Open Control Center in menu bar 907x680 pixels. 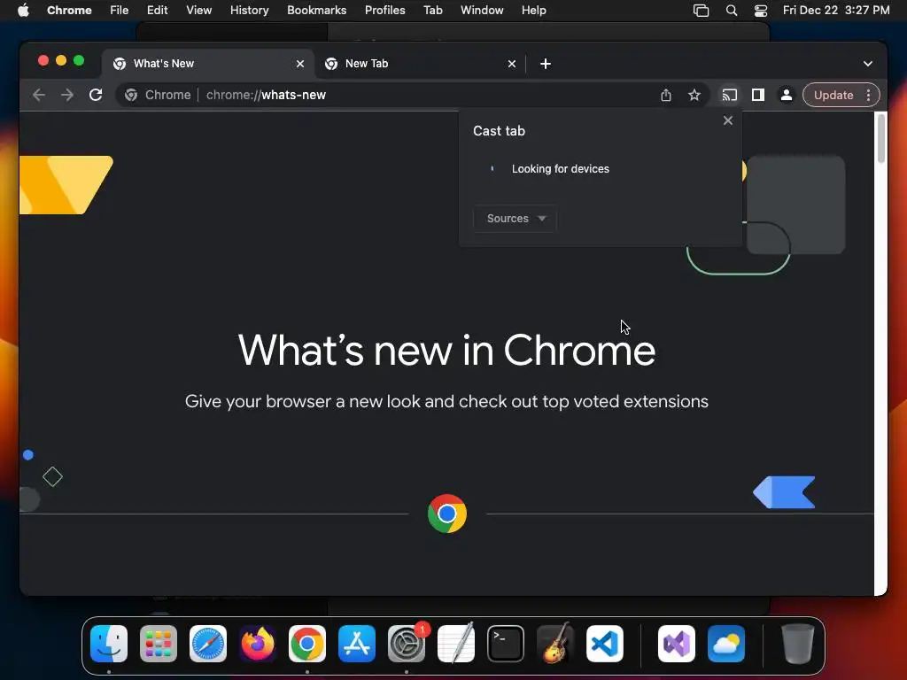click(x=761, y=11)
